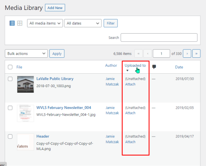206x166 pixels.
Task: Click (Unattached) in the LaValle row
Action: click(x=135, y=79)
